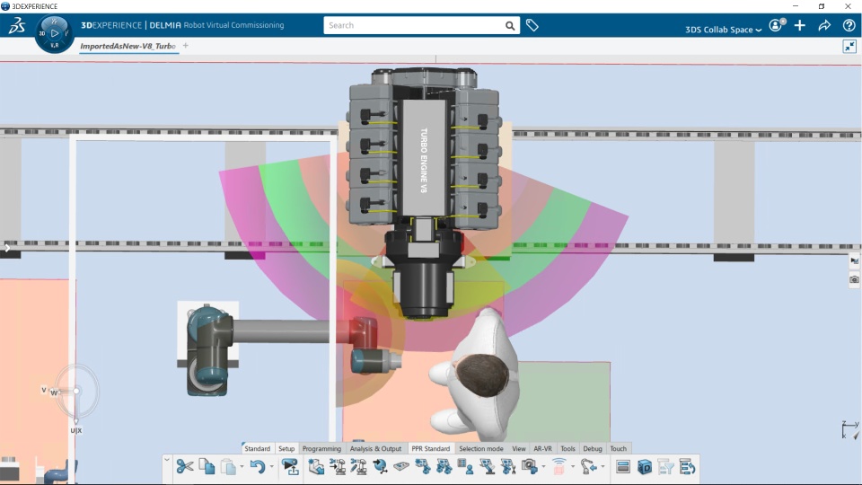Add a new tab with plus
862x485 pixels.
coord(186,46)
